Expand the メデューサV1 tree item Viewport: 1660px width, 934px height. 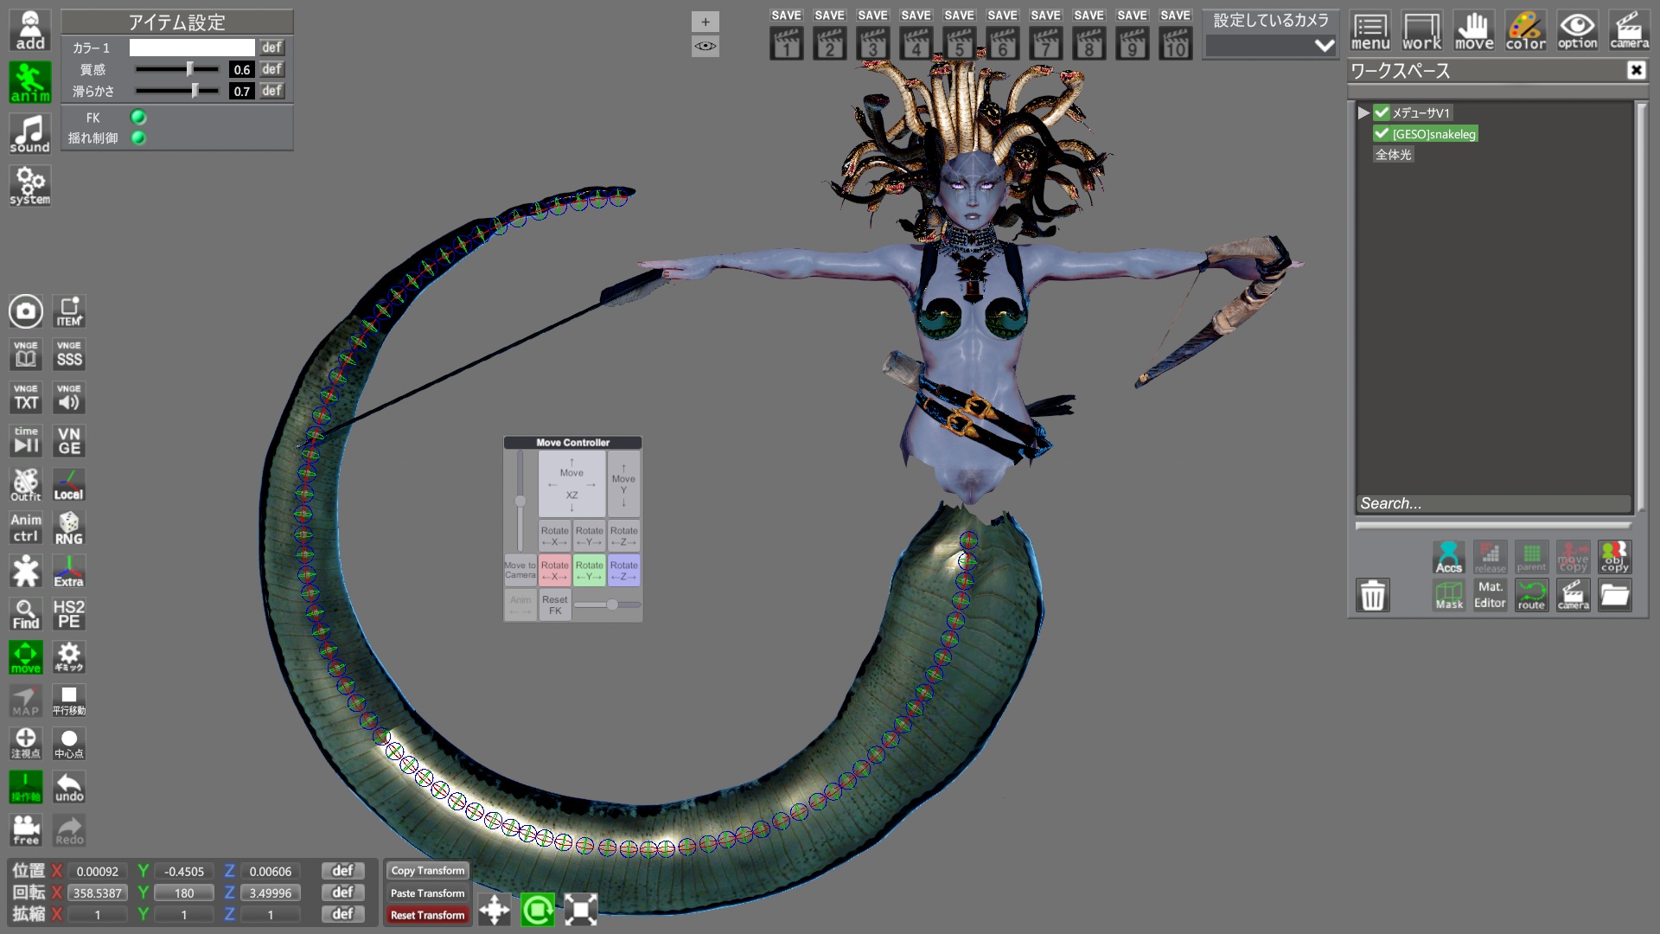coord(1363,112)
